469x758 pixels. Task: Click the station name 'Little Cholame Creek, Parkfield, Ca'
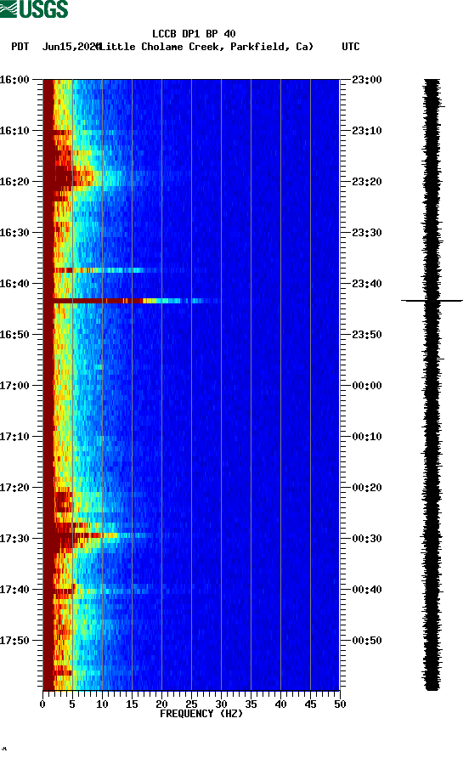[206, 47]
